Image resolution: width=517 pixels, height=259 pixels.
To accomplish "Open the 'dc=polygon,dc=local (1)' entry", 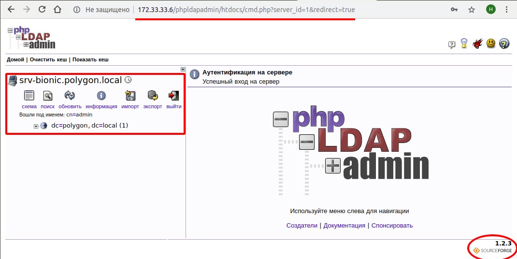I will tap(90, 126).
